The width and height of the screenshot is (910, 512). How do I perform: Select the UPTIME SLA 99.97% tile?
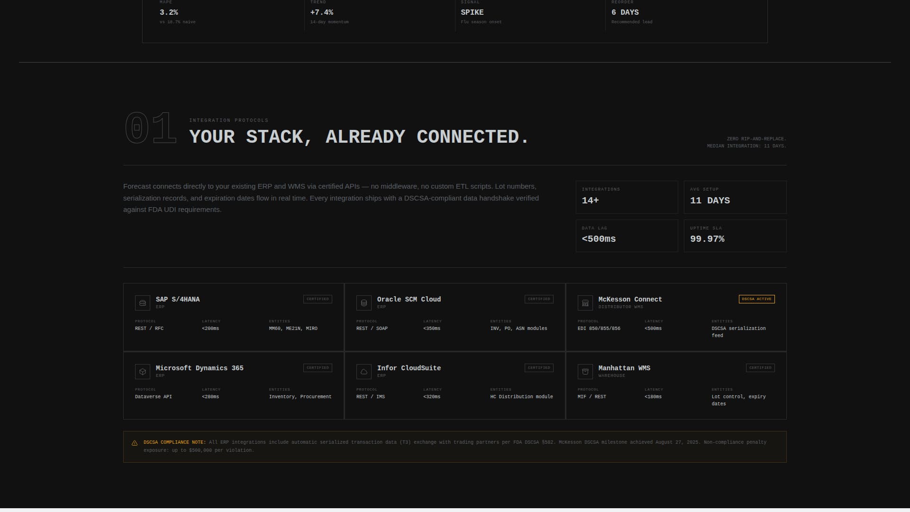735,236
